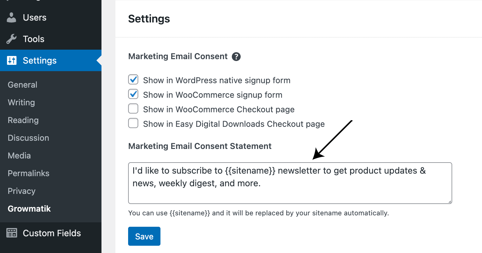Click the Users person icon in sidebar
This screenshot has width=482, height=253.
point(11,18)
